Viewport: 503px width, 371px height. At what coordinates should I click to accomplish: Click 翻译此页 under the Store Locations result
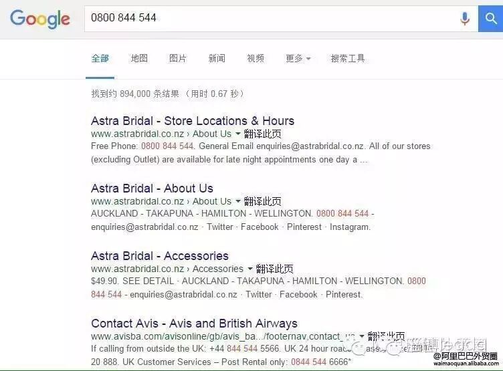(x=262, y=134)
